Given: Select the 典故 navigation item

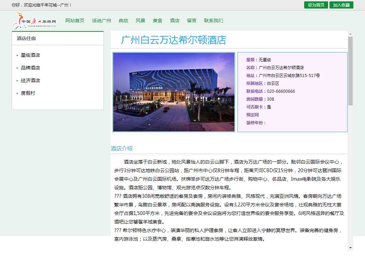Looking at the screenshot, I should click(123, 21).
